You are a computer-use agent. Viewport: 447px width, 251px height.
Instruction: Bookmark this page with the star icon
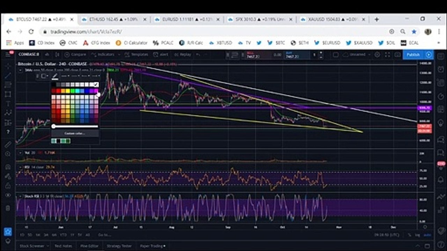(414, 32)
